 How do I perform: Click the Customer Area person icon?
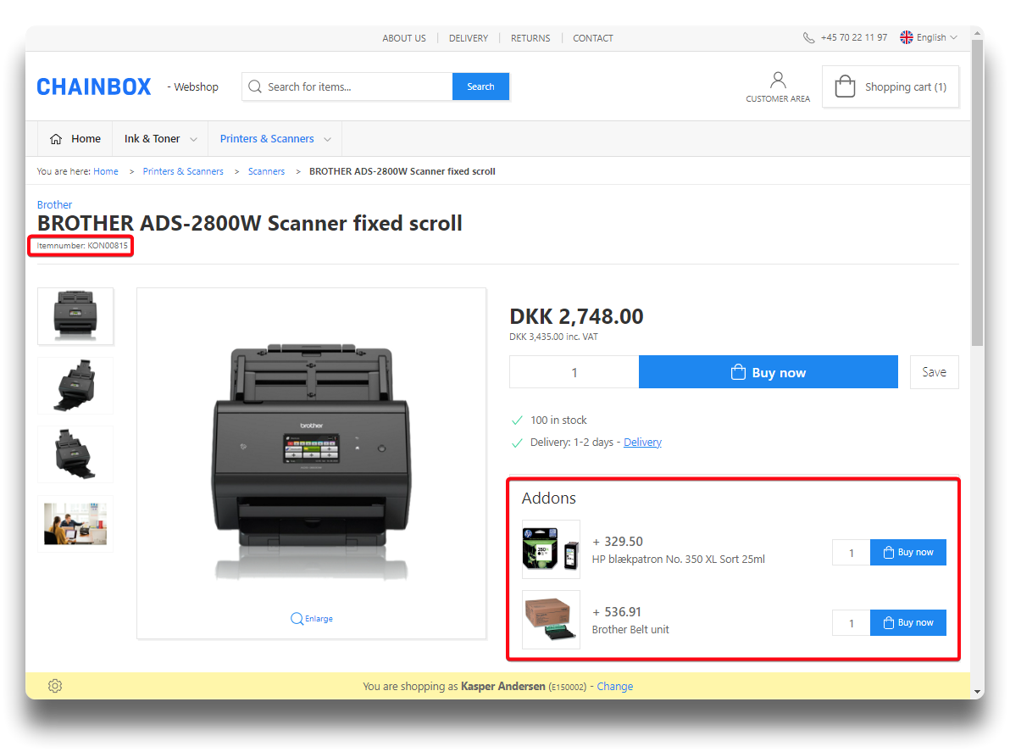point(777,81)
